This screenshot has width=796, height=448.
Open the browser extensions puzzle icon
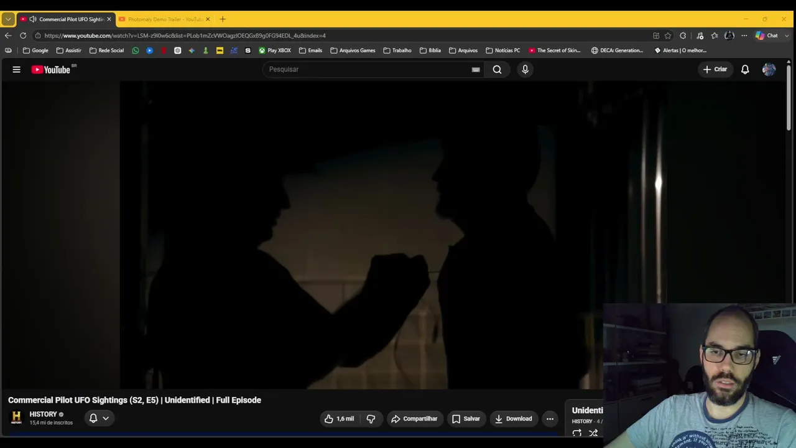[x=683, y=35]
